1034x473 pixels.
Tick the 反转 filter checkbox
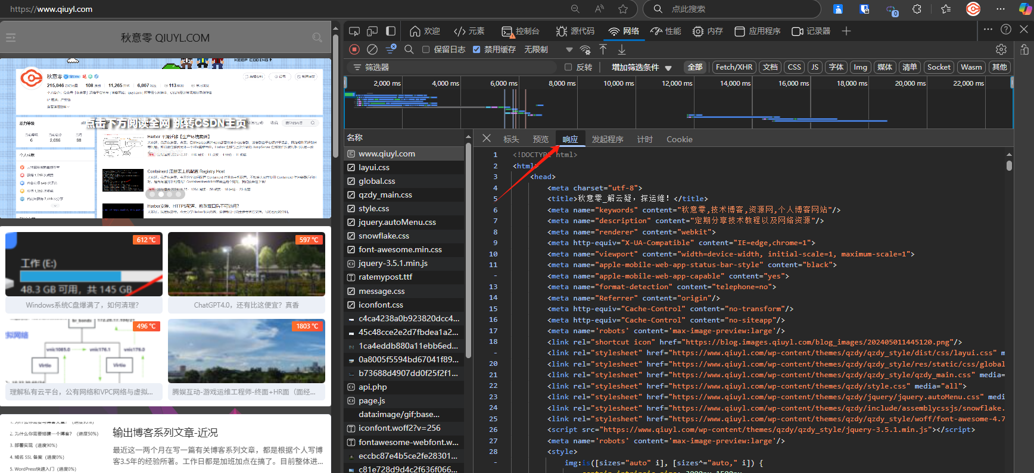coord(568,67)
